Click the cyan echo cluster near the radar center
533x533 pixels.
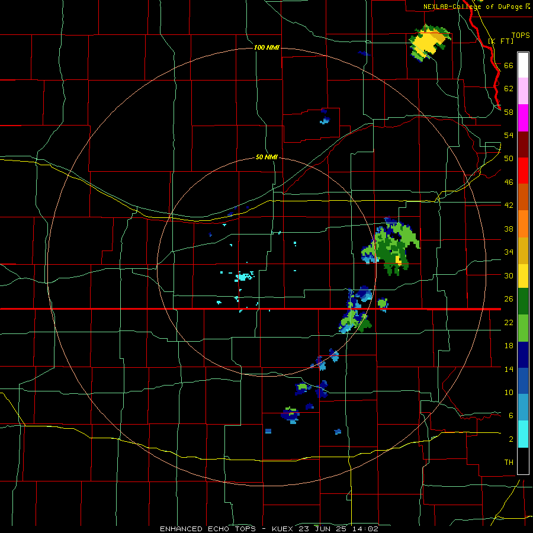[244, 276]
